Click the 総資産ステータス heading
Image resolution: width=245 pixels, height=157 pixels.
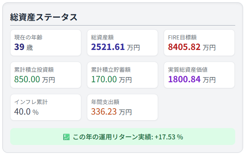coord(44,17)
